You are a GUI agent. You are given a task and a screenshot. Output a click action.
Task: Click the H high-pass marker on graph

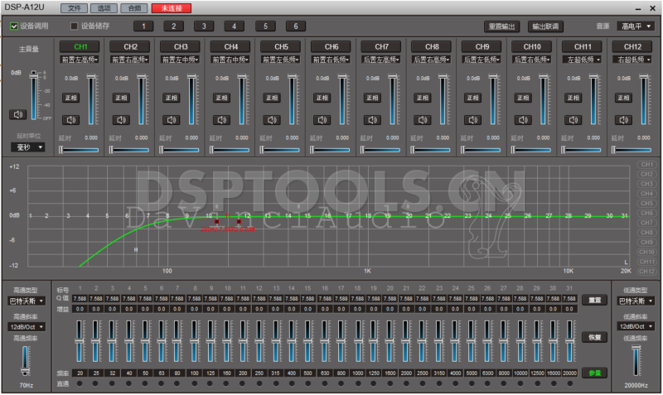coord(136,250)
